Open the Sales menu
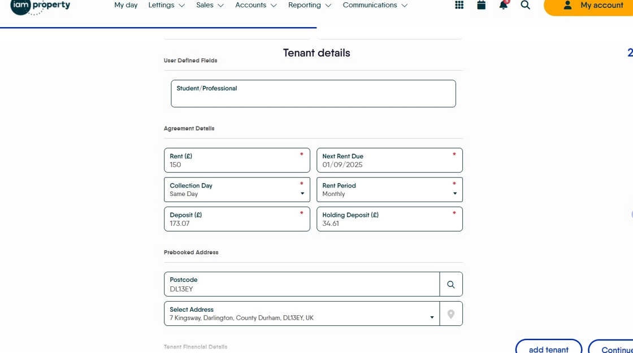This screenshot has height=353, width=633. (x=210, y=5)
